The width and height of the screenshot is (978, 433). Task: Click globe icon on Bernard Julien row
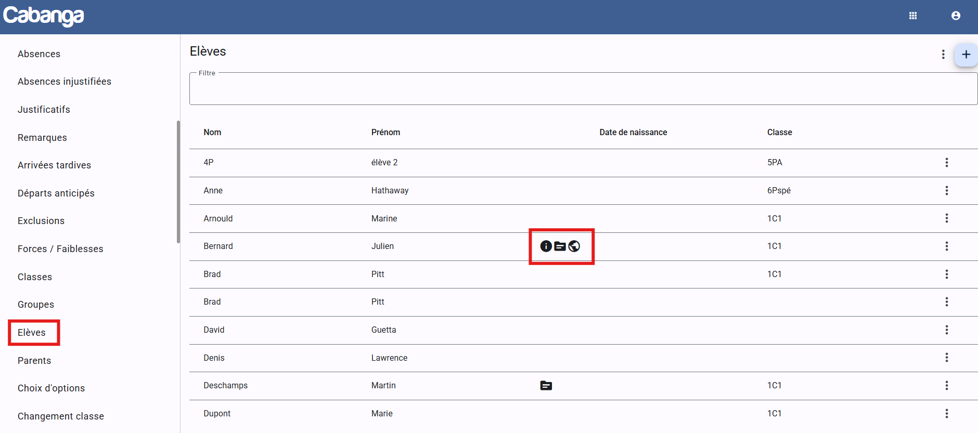click(x=574, y=246)
